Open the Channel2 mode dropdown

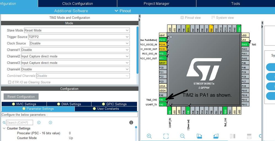pos(75,56)
